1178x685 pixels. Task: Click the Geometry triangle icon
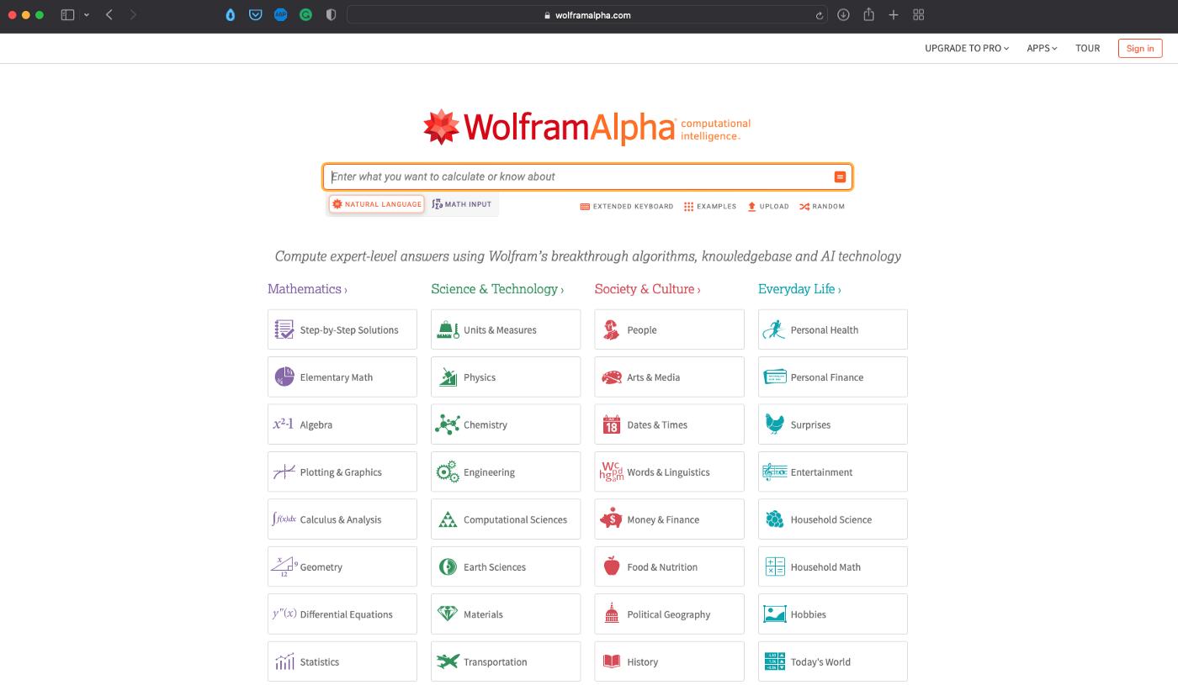click(x=284, y=566)
